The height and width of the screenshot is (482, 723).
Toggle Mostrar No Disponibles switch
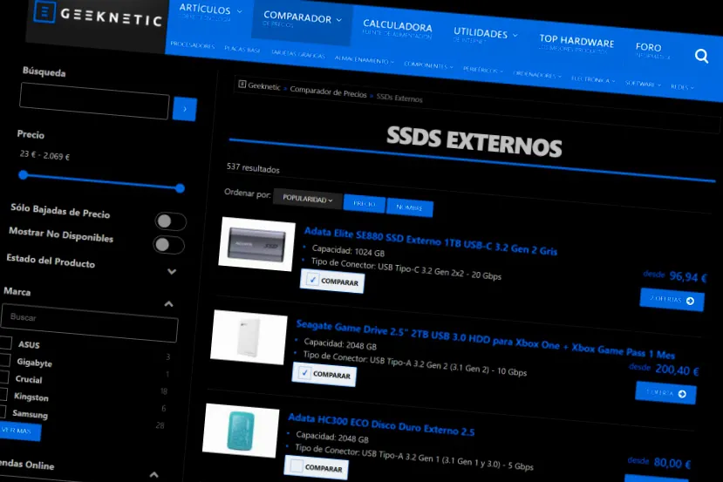[168, 245]
